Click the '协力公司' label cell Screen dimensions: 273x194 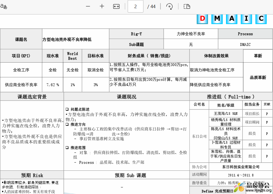pos(199,167)
